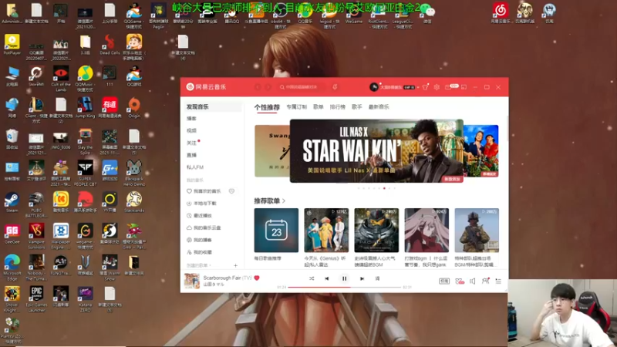Open the Genius playlist cover

click(326, 230)
